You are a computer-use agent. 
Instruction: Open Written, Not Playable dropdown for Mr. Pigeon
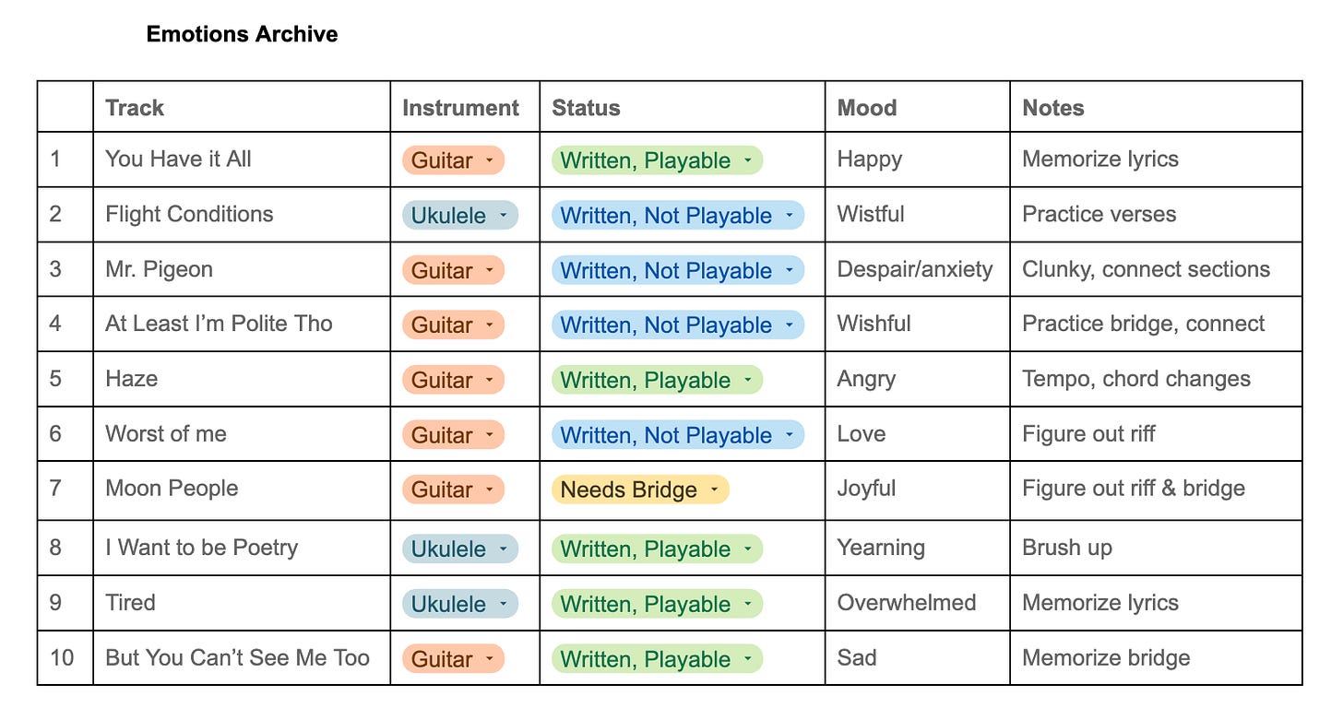pyautogui.click(x=678, y=271)
